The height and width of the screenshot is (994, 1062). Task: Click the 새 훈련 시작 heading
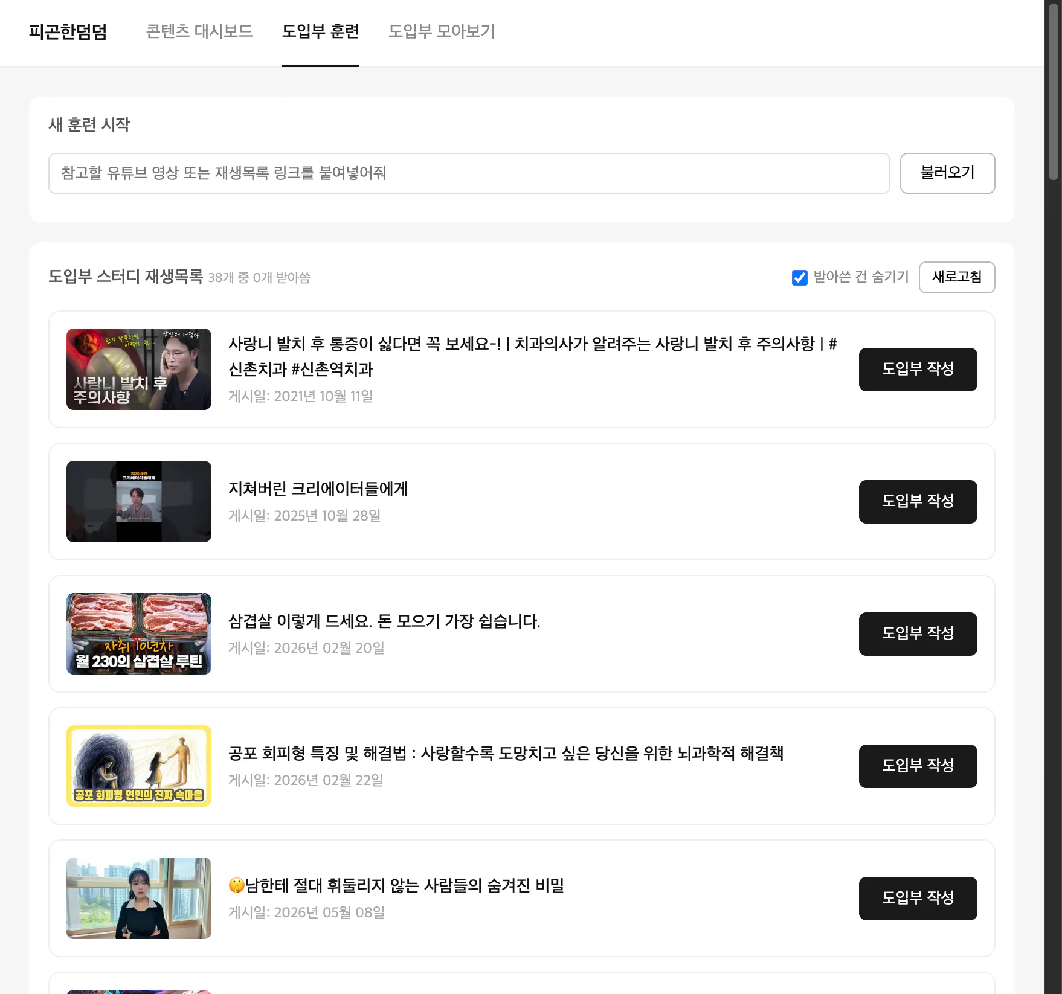point(89,124)
